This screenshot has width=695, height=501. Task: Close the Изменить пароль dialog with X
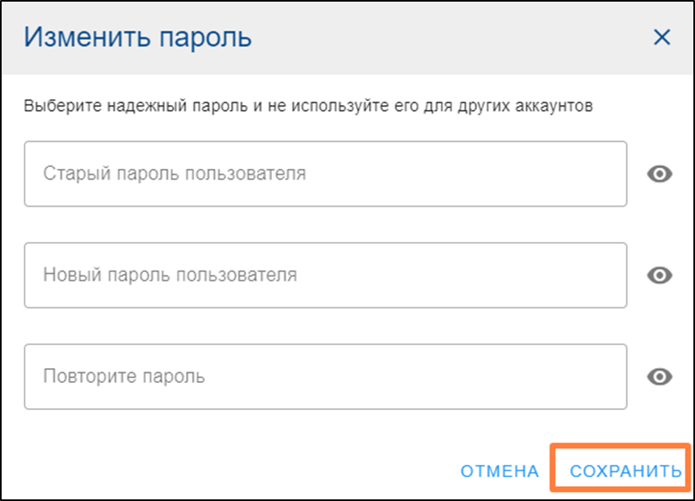click(x=661, y=37)
